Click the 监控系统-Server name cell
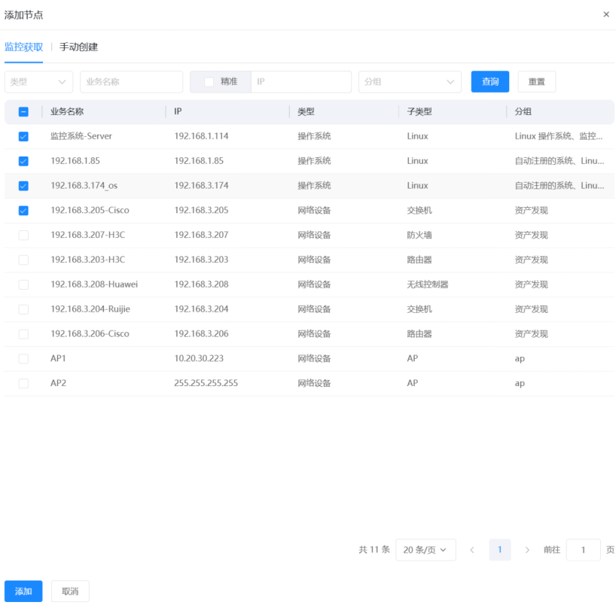The height and width of the screenshot is (611, 616). [81, 136]
